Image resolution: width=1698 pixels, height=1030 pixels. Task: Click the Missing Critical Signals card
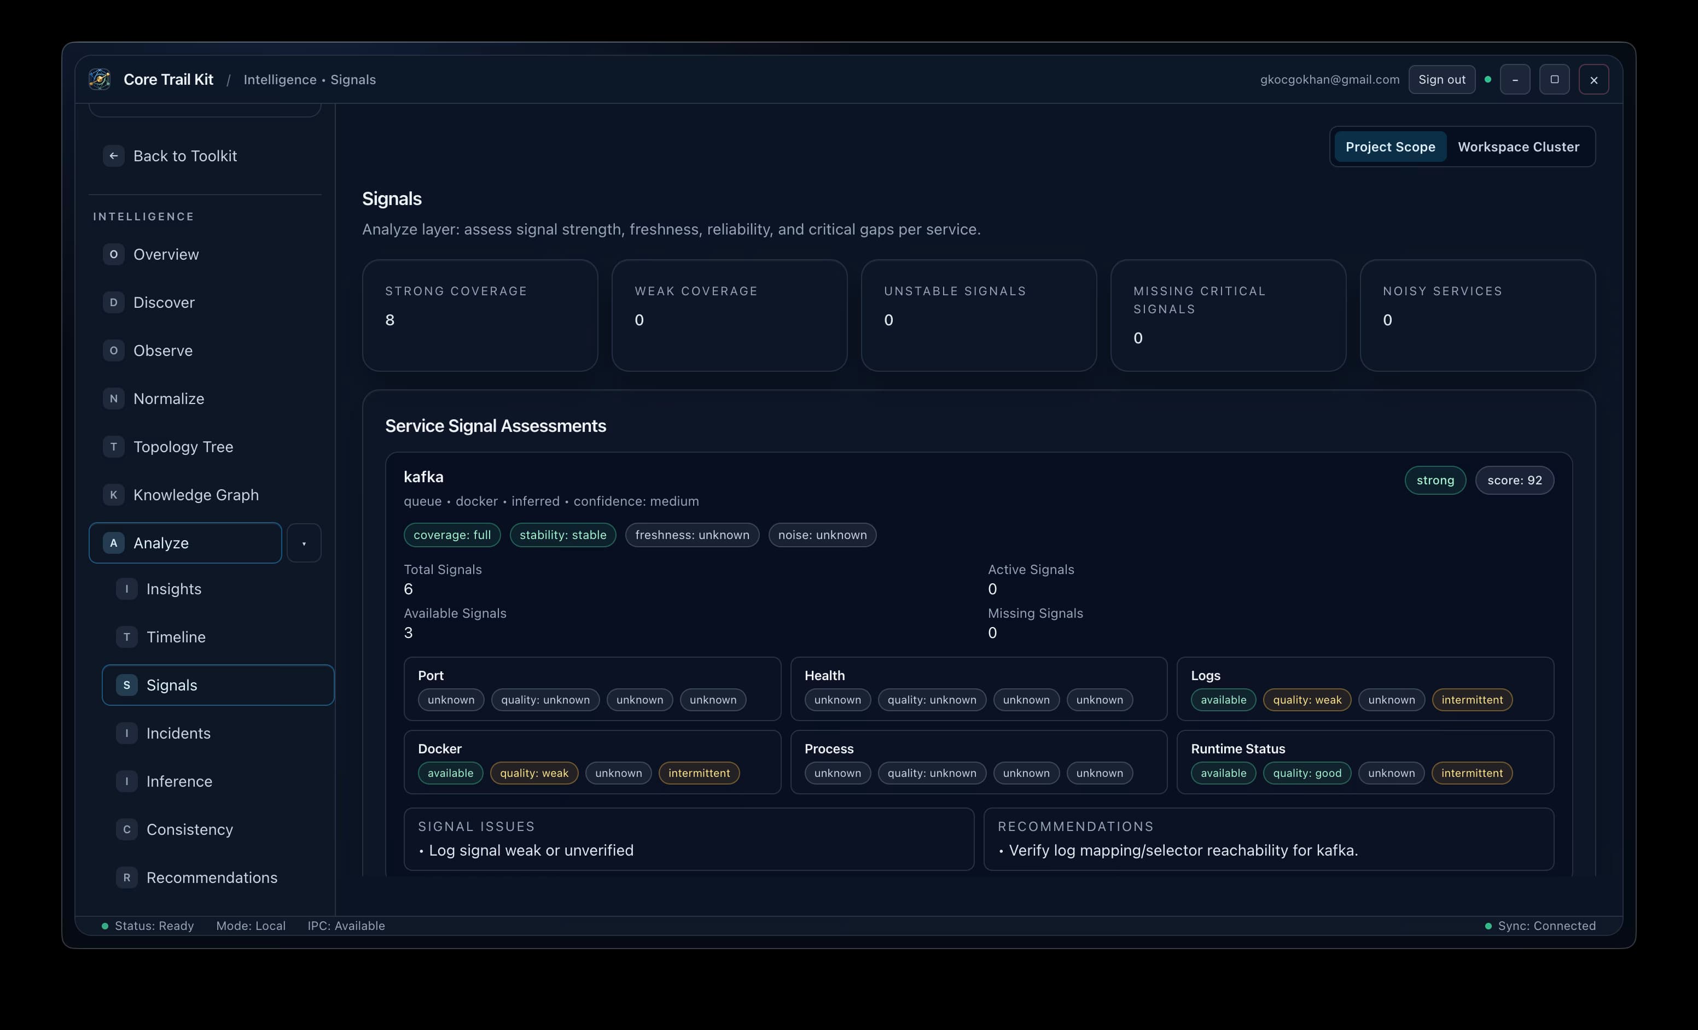[x=1229, y=315]
